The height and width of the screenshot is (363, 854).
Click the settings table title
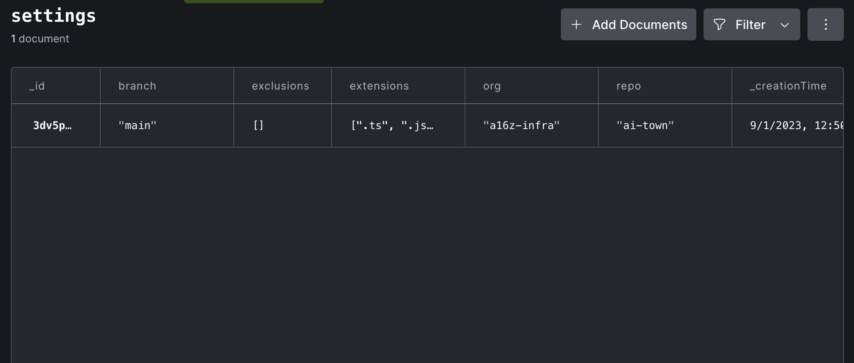click(x=53, y=16)
